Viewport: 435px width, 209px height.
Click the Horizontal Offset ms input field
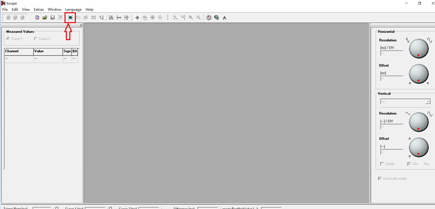point(391,79)
